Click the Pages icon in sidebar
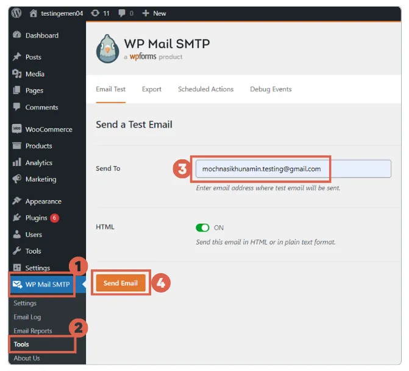Image resolution: width=409 pixels, height=371 pixels. (x=16, y=90)
